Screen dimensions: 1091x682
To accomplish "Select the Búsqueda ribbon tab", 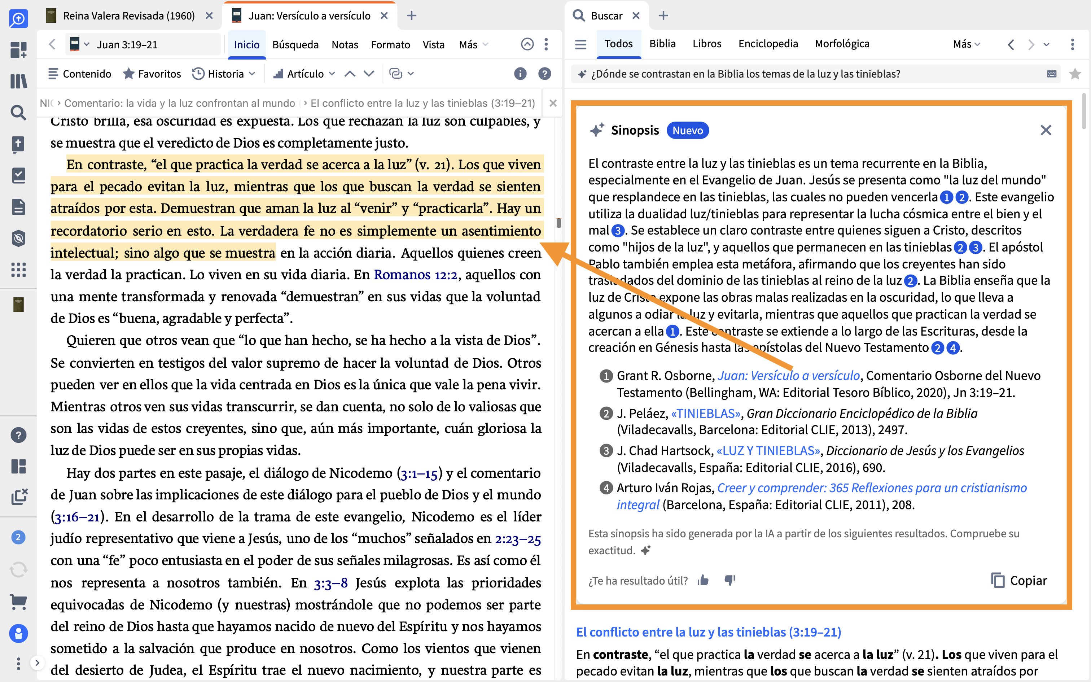I will tap(295, 44).
